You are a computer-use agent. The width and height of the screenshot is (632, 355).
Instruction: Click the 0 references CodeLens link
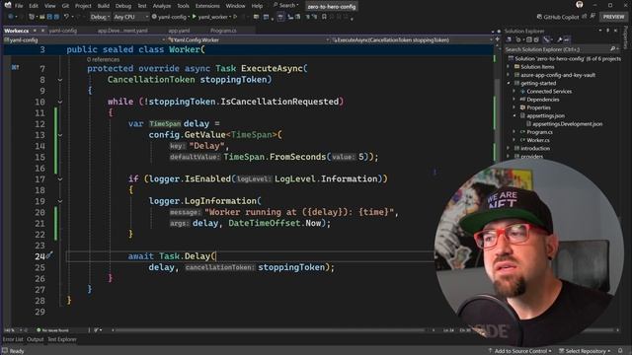pyautogui.click(x=103, y=59)
